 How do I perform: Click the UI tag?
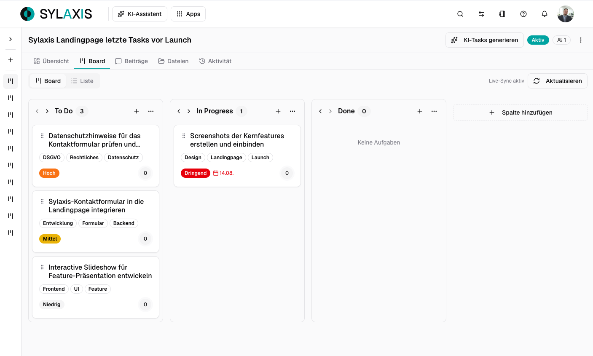point(77,289)
